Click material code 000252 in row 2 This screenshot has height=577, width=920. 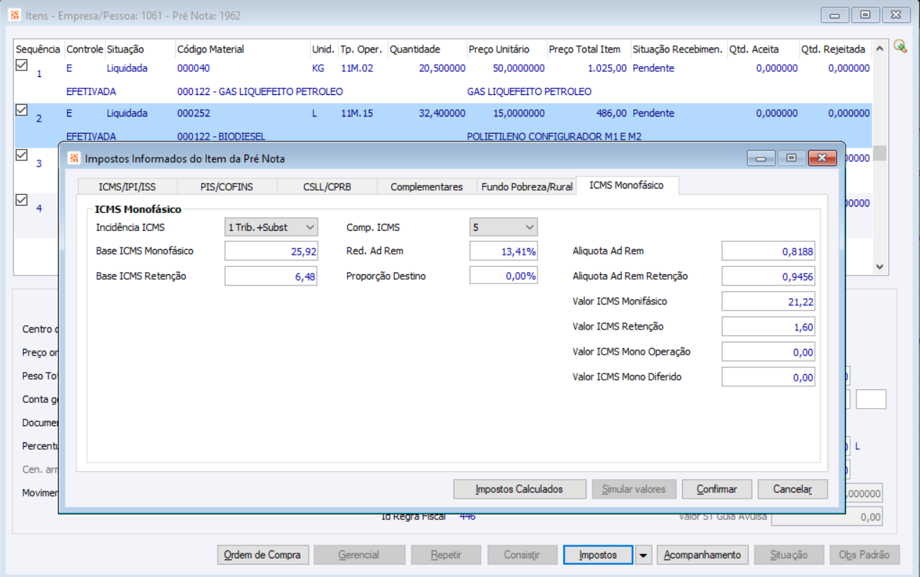pyautogui.click(x=193, y=113)
